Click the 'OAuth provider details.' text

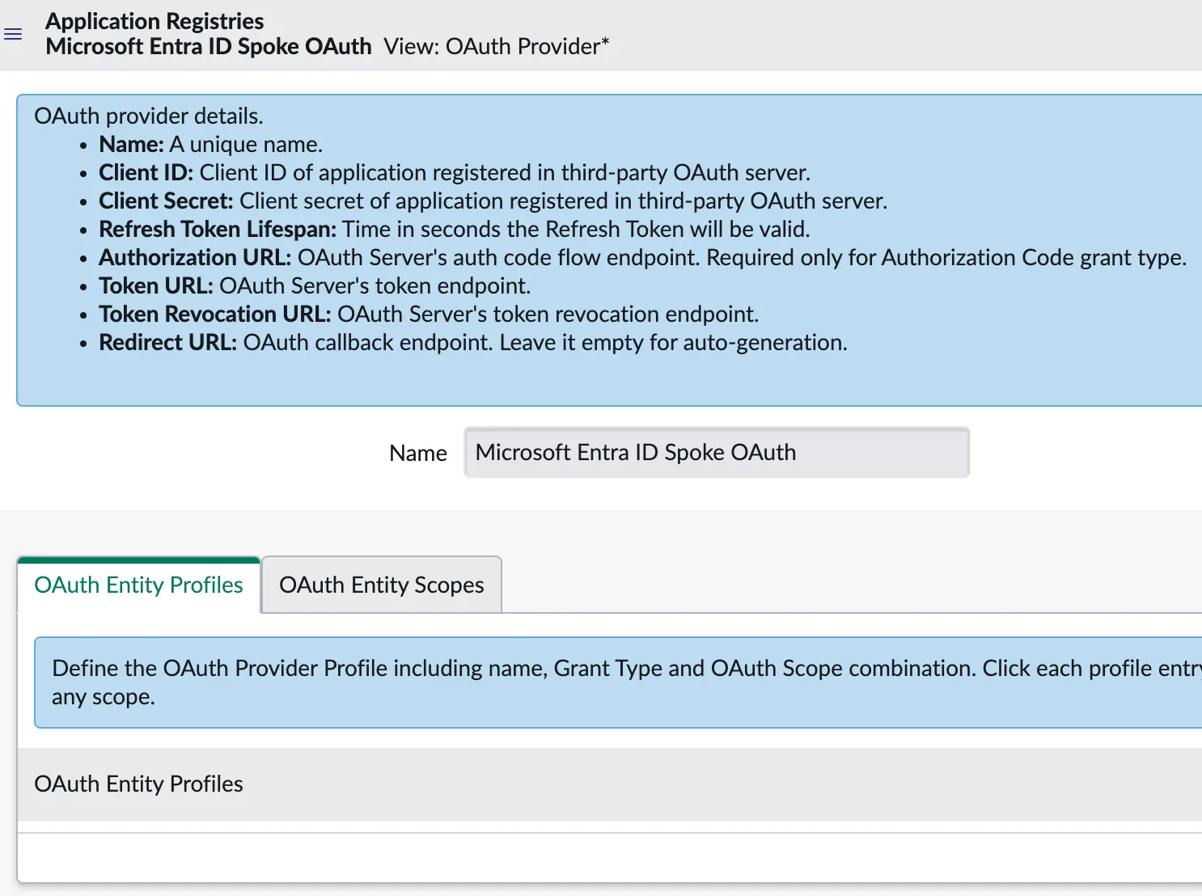click(x=149, y=116)
